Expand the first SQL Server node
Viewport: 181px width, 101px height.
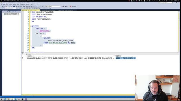3,13
